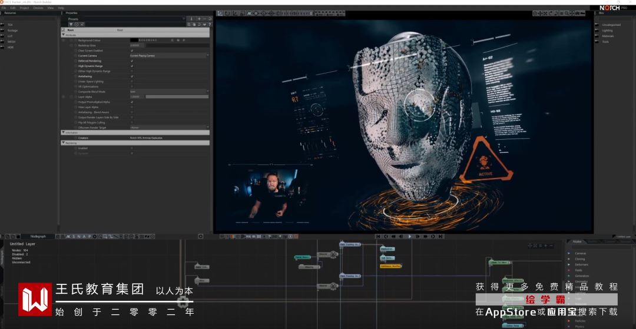The width and height of the screenshot is (636, 329).
Task: Select the Deformers node category
Action: tap(581, 264)
